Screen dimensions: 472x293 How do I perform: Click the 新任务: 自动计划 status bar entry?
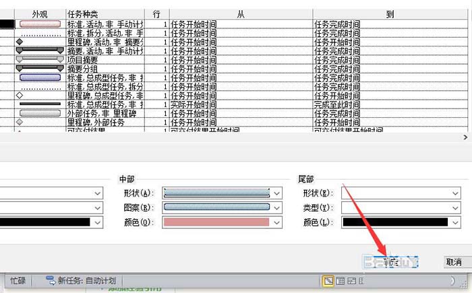point(81,281)
